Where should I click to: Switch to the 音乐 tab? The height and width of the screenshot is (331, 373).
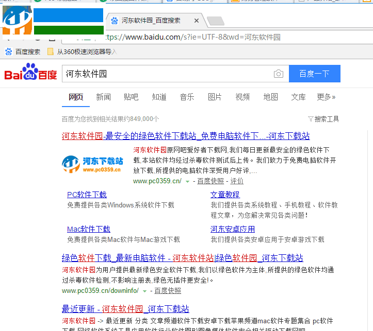187,97
